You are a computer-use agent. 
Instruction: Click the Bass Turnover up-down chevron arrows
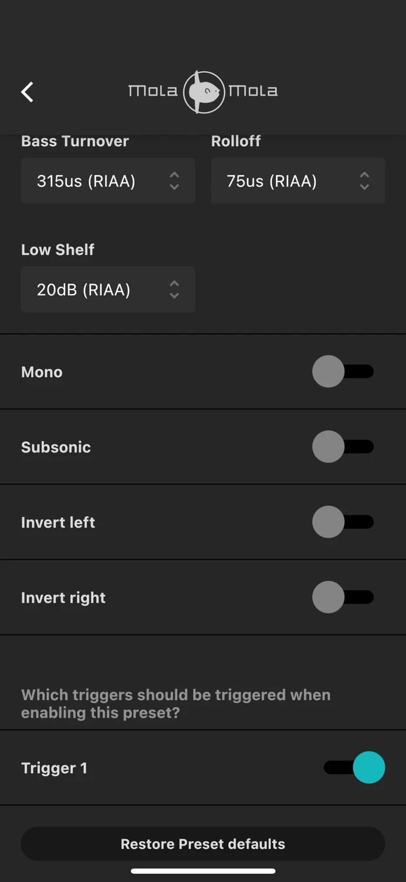click(174, 181)
